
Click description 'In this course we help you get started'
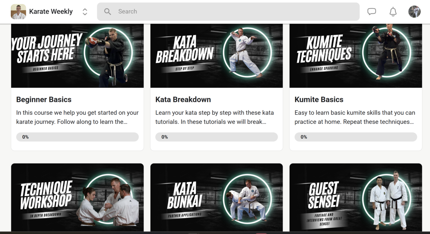[x=77, y=117]
